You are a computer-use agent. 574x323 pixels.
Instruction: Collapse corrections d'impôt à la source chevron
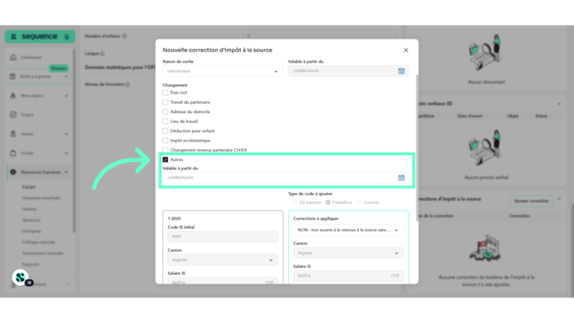[559, 199]
